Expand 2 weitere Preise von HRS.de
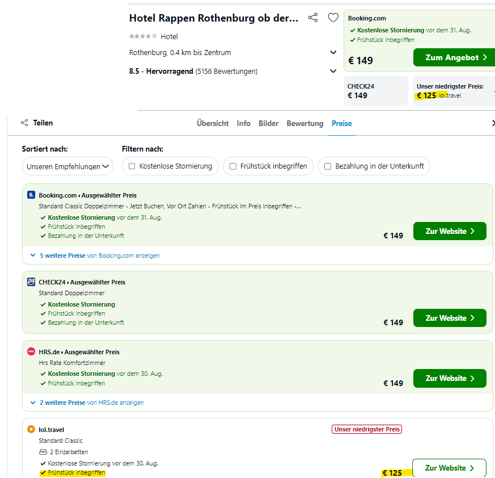This screenshot has width=495, height=478. pyautogui.click(x=86, y=402)
